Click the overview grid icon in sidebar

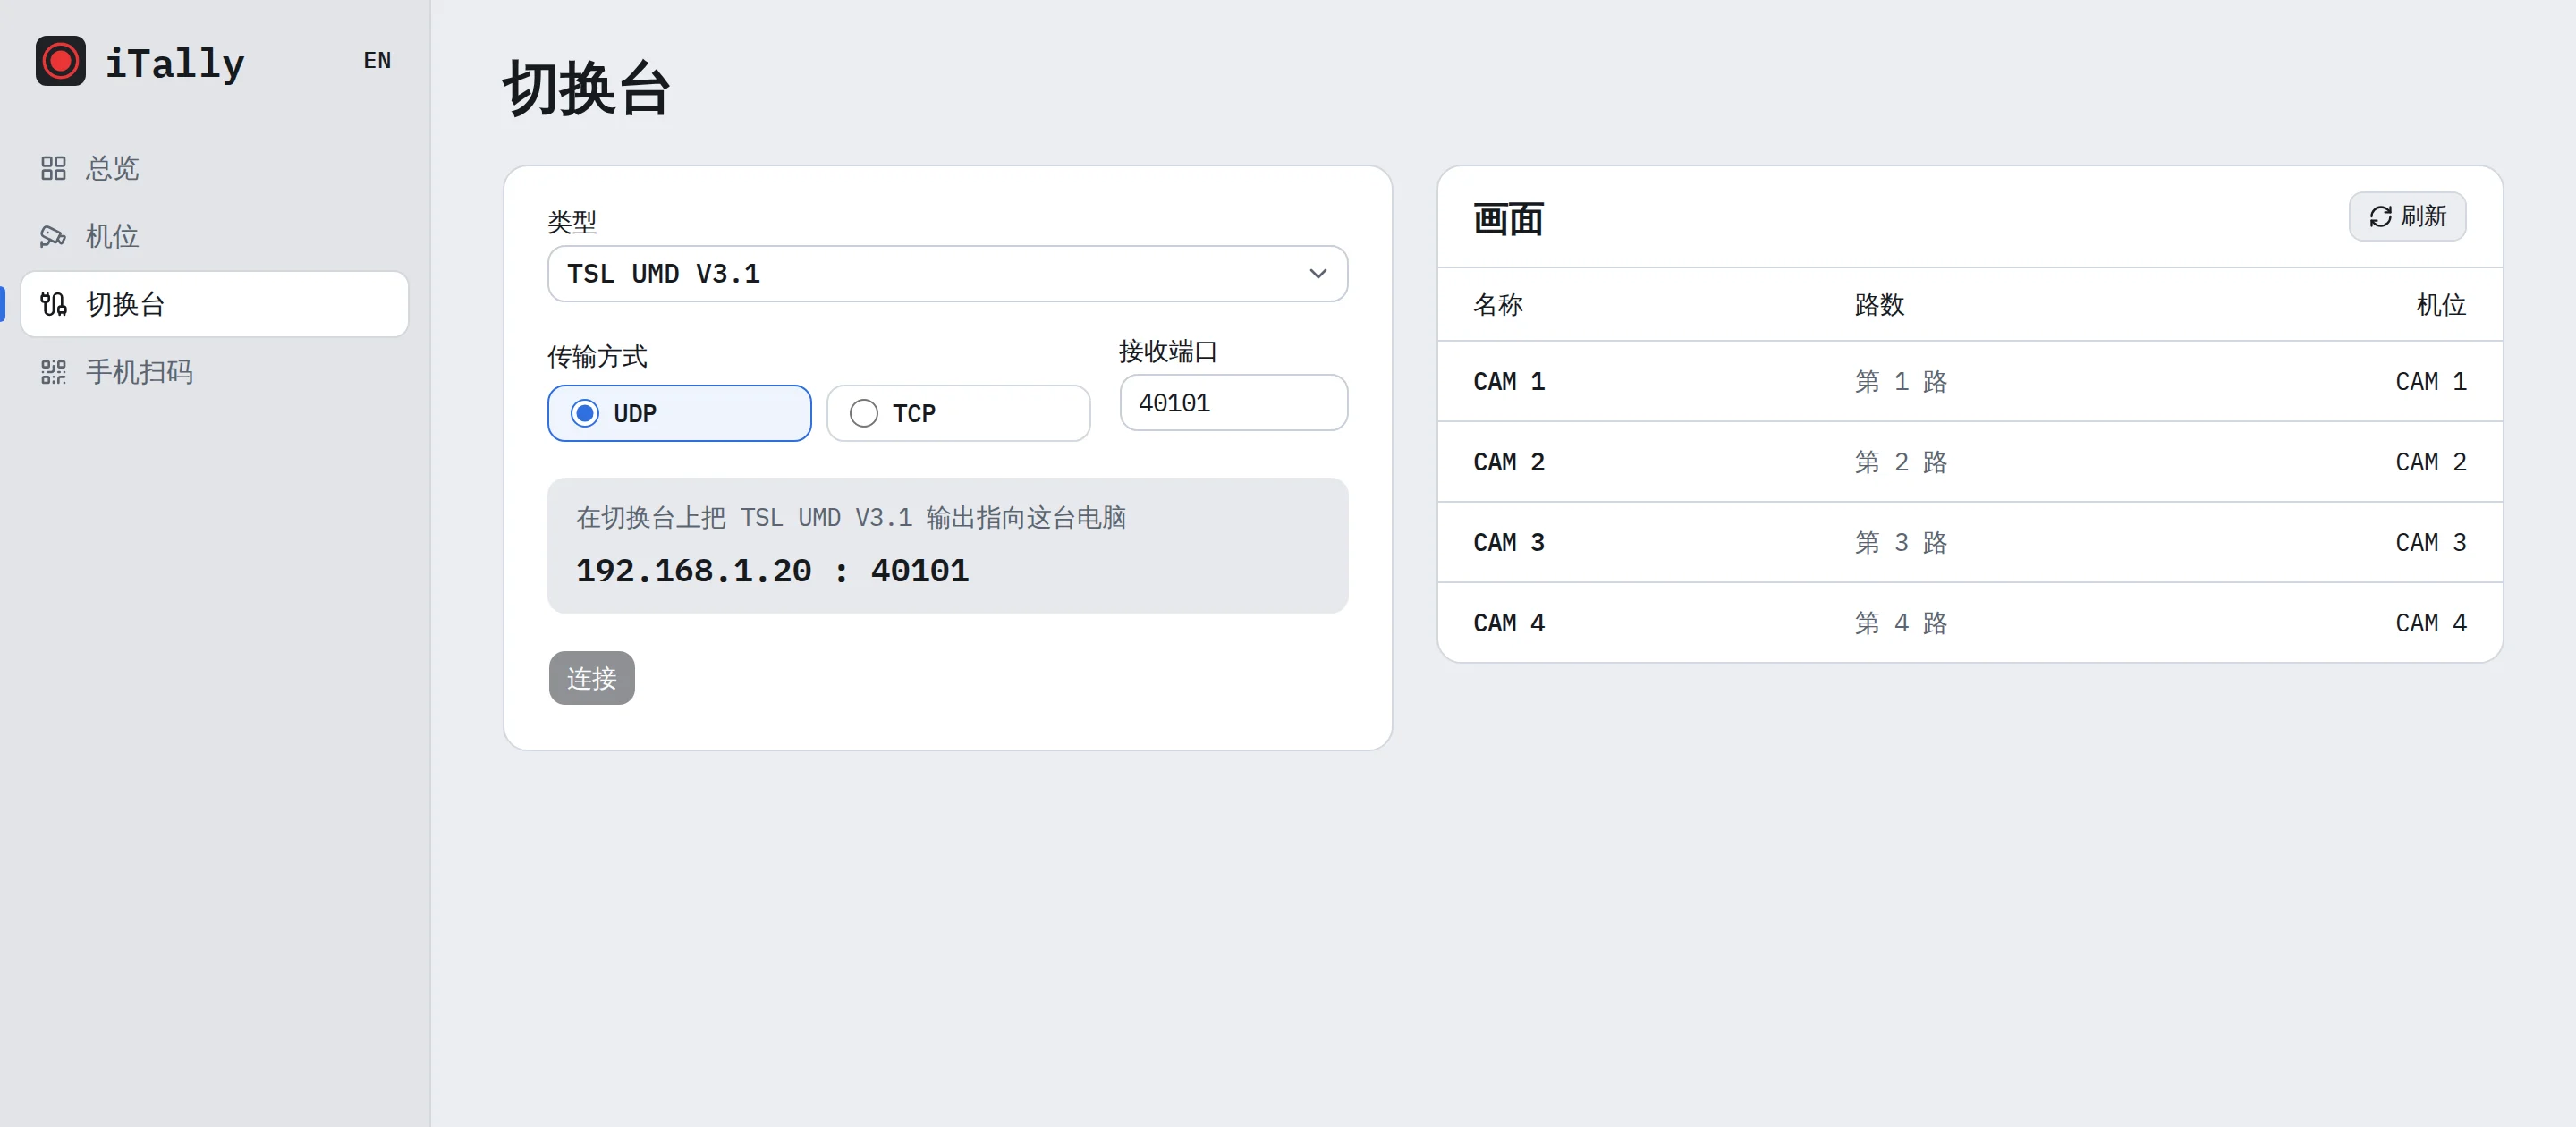click(x=53, y=168)
